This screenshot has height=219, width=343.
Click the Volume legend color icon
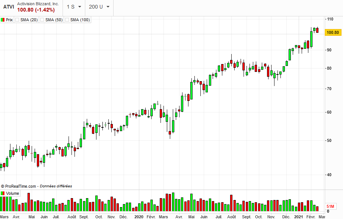click(x=3, y=193)
